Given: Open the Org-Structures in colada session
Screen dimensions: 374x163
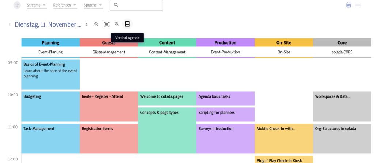Looking at the screenshot, I should click(x=342, y=138).
